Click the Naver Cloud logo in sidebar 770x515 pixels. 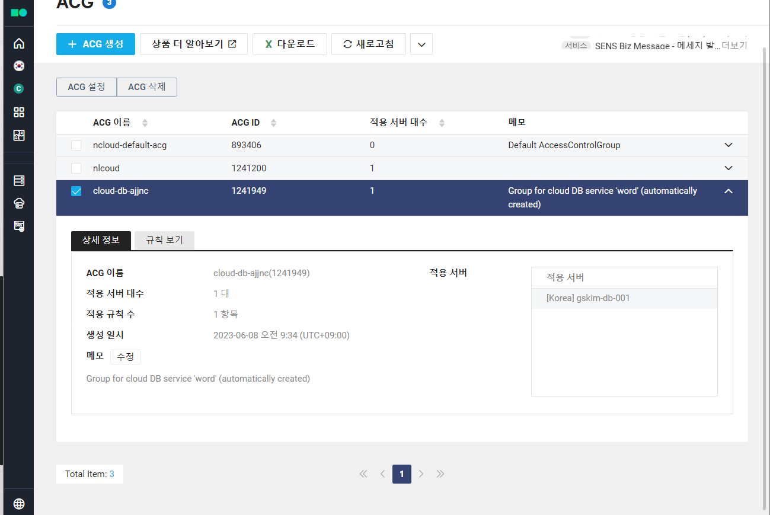click(19, 12)
